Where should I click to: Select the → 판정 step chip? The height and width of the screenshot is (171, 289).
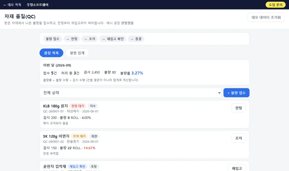click(x=72, y=39)
